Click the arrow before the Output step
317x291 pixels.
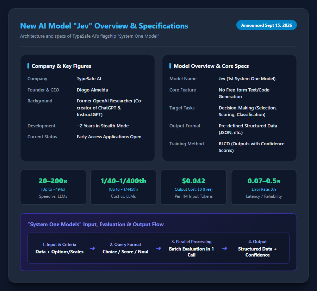pyautogui.click(x=224, y=248)
